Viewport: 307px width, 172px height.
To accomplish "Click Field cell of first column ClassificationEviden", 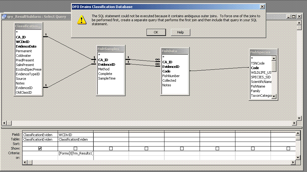I will [x=40, y=135].
